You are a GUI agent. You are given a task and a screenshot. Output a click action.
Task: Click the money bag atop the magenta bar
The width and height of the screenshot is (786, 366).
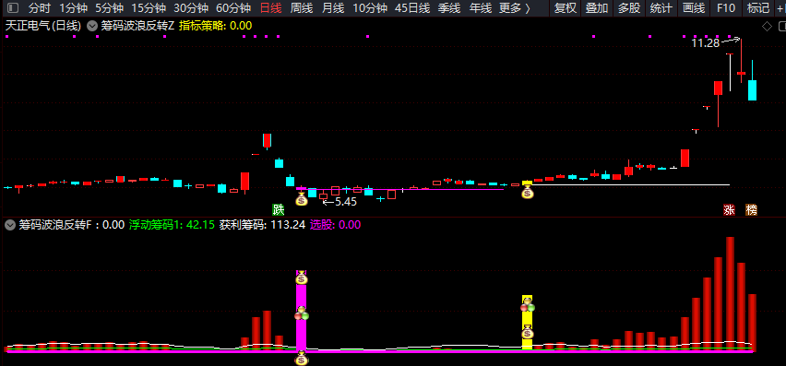point(302,277)
